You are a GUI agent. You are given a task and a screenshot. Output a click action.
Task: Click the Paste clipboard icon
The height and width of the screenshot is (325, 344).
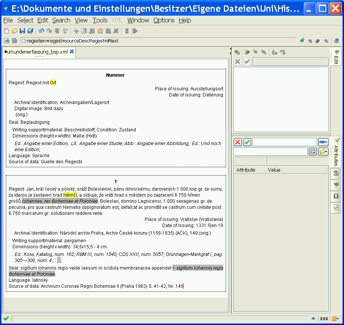[100, 31]
